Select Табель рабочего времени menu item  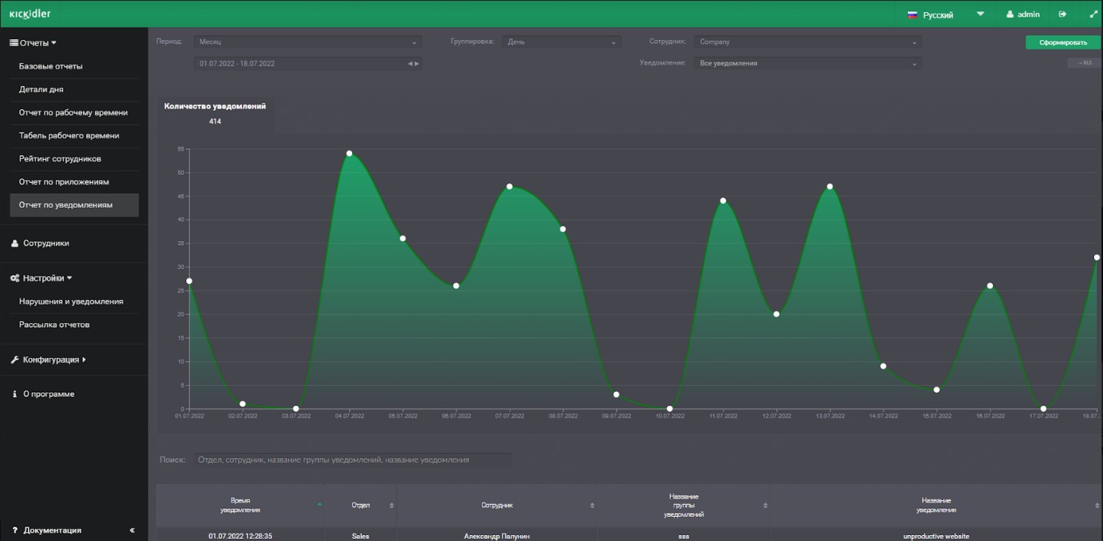(69, 136)
